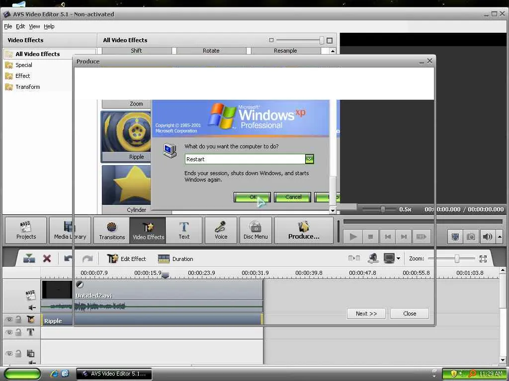Open Edit Effect for the Ripple effect

pyautogui.click(x=126, y=258)
